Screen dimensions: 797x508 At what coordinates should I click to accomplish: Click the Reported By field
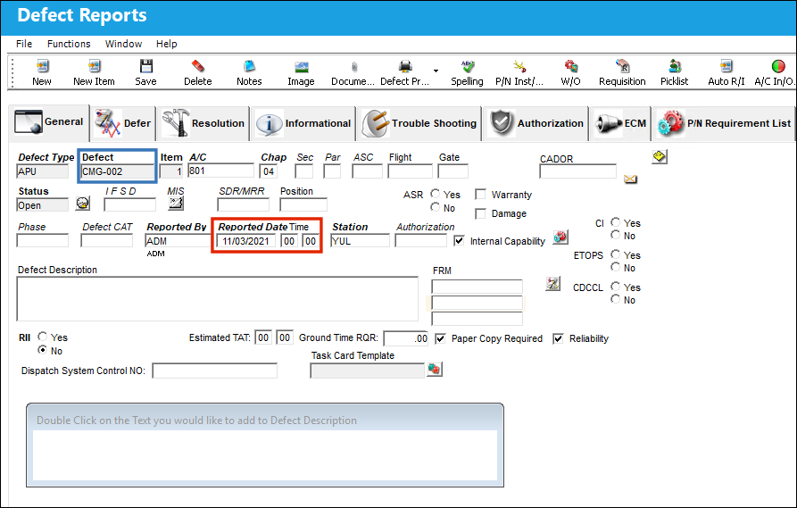(x=178, y=241)
